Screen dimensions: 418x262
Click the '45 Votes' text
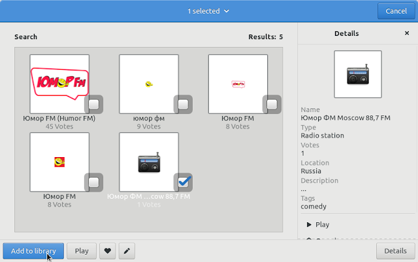pyautogui.click(x=59, y=126)
